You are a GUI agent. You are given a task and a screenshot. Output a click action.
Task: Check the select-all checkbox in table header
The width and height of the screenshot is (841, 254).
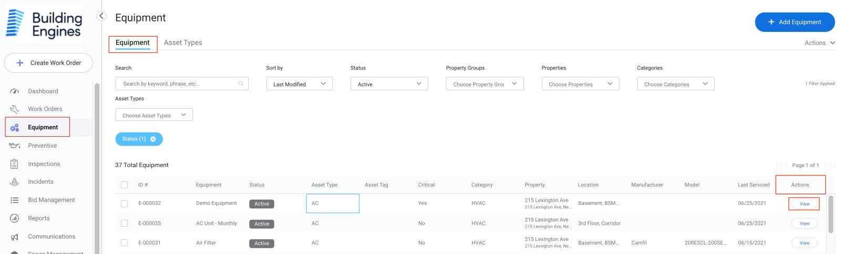pos(125,185)
